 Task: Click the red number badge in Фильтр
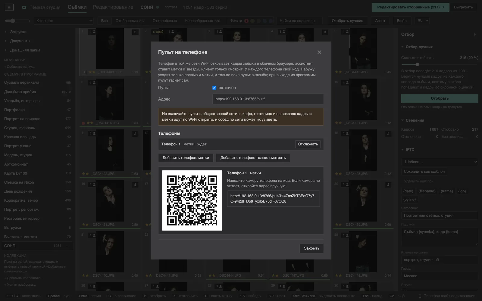click(246, 21)
